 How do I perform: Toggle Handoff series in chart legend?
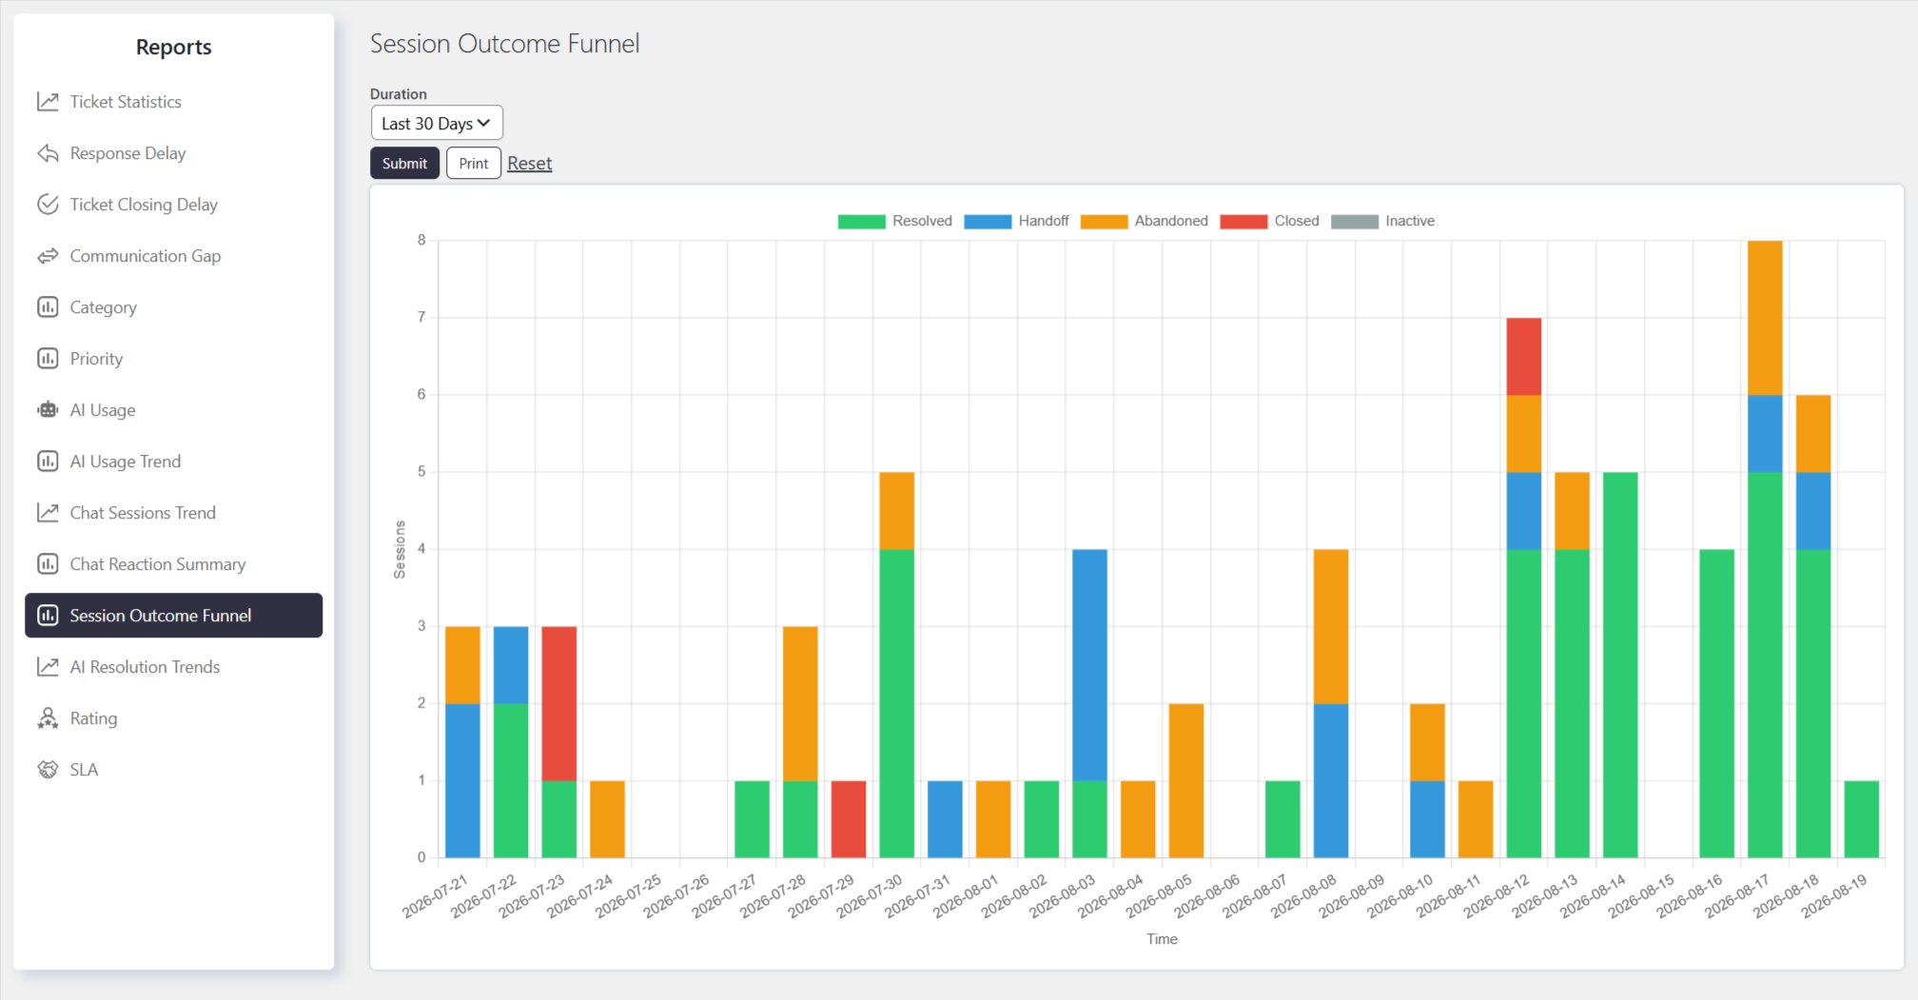coord(1016,221)
